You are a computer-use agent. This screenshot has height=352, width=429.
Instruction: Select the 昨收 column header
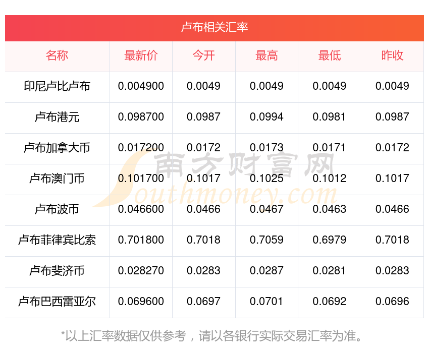coord(392,55)
